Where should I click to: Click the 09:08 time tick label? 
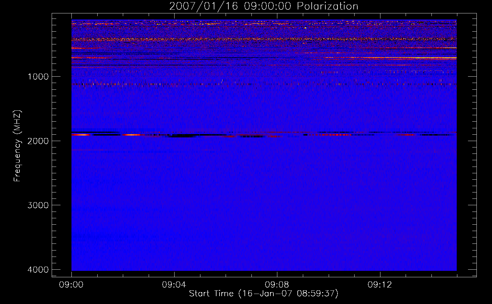click(277, 285)
